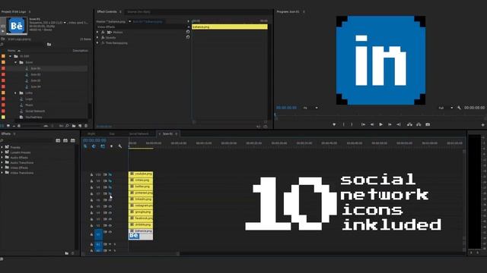The height and width of the screenshot is (273, 487).
Task: Toggle track output eye for instagram.png track
Action: coord(110,206)
